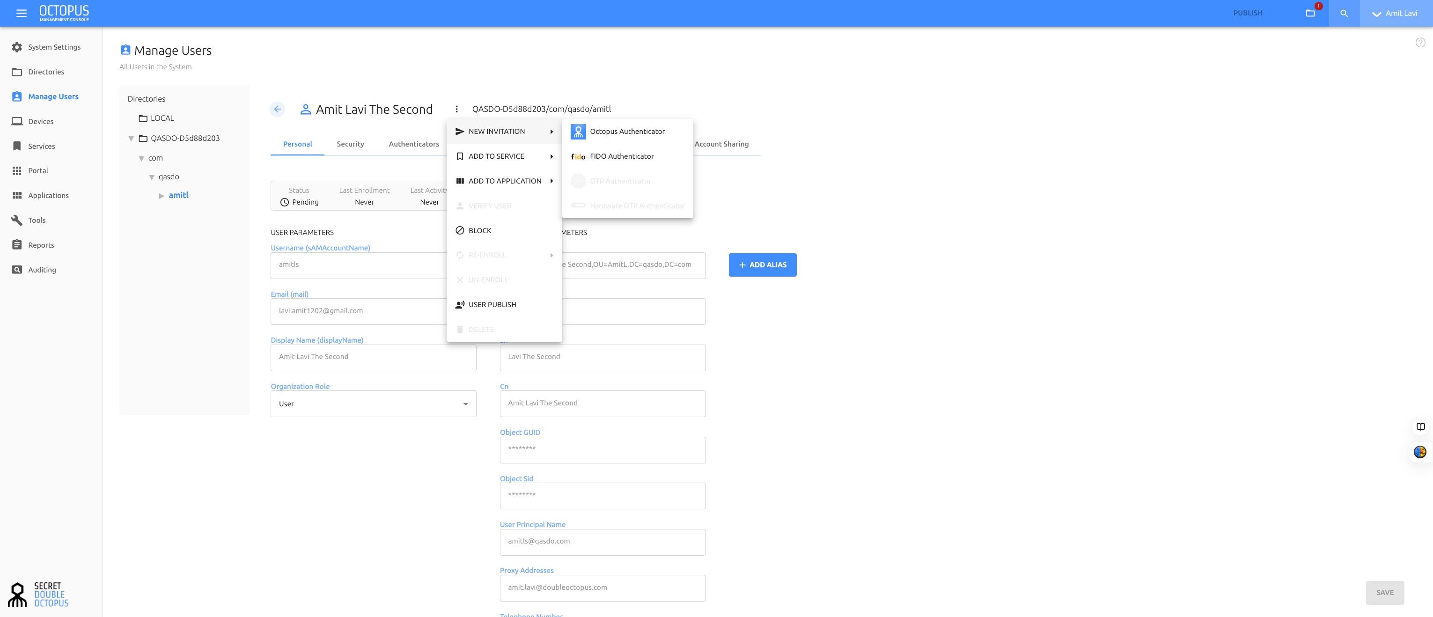This screenshot has width=1433, height=617.
Task: Click the Octopus Management Console logo
Action: click(x=64, y=14)
